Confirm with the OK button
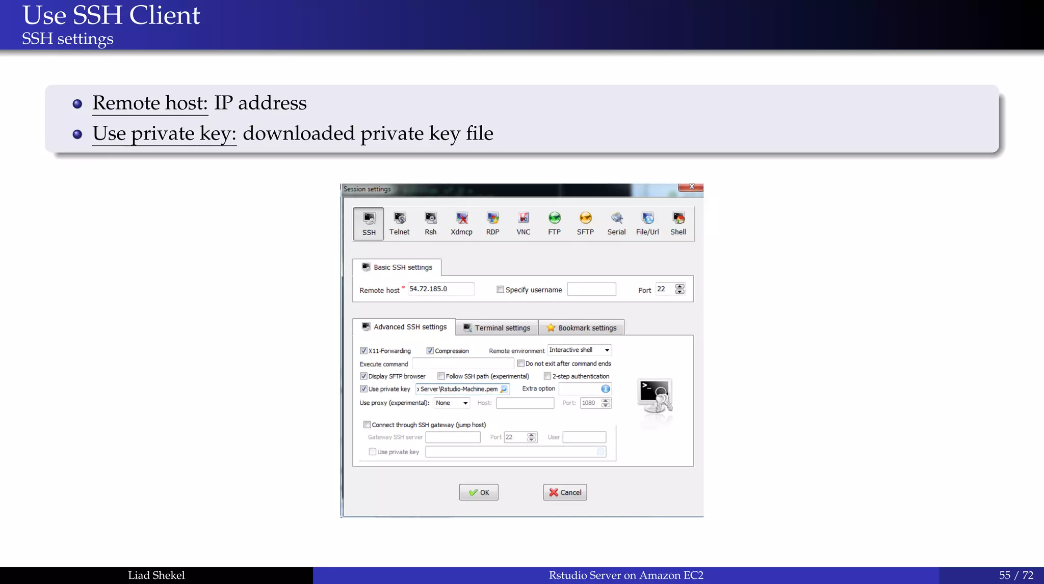This screenshot has width=1044, height=584. (x=479, y=492)
